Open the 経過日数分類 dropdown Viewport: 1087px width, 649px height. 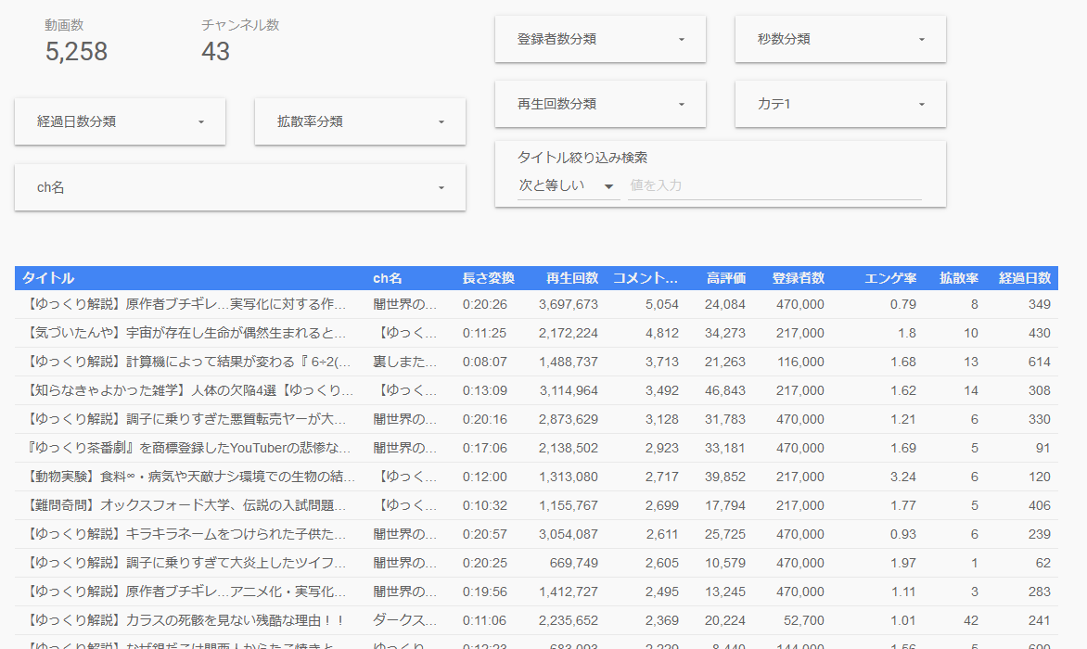(x=120, y=121)
